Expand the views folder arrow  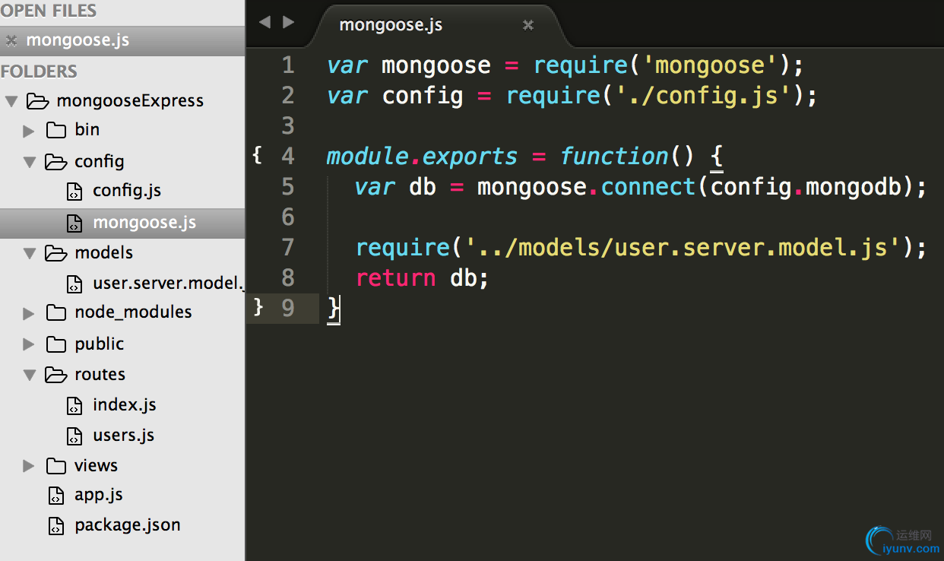pyautogui.click(x=29, y=466)
